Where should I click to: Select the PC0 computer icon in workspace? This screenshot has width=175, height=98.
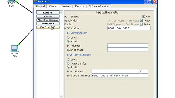[x=11, y=1]
